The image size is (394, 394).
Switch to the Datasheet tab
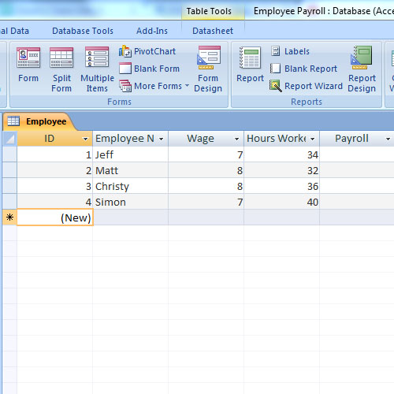(213, 31)
